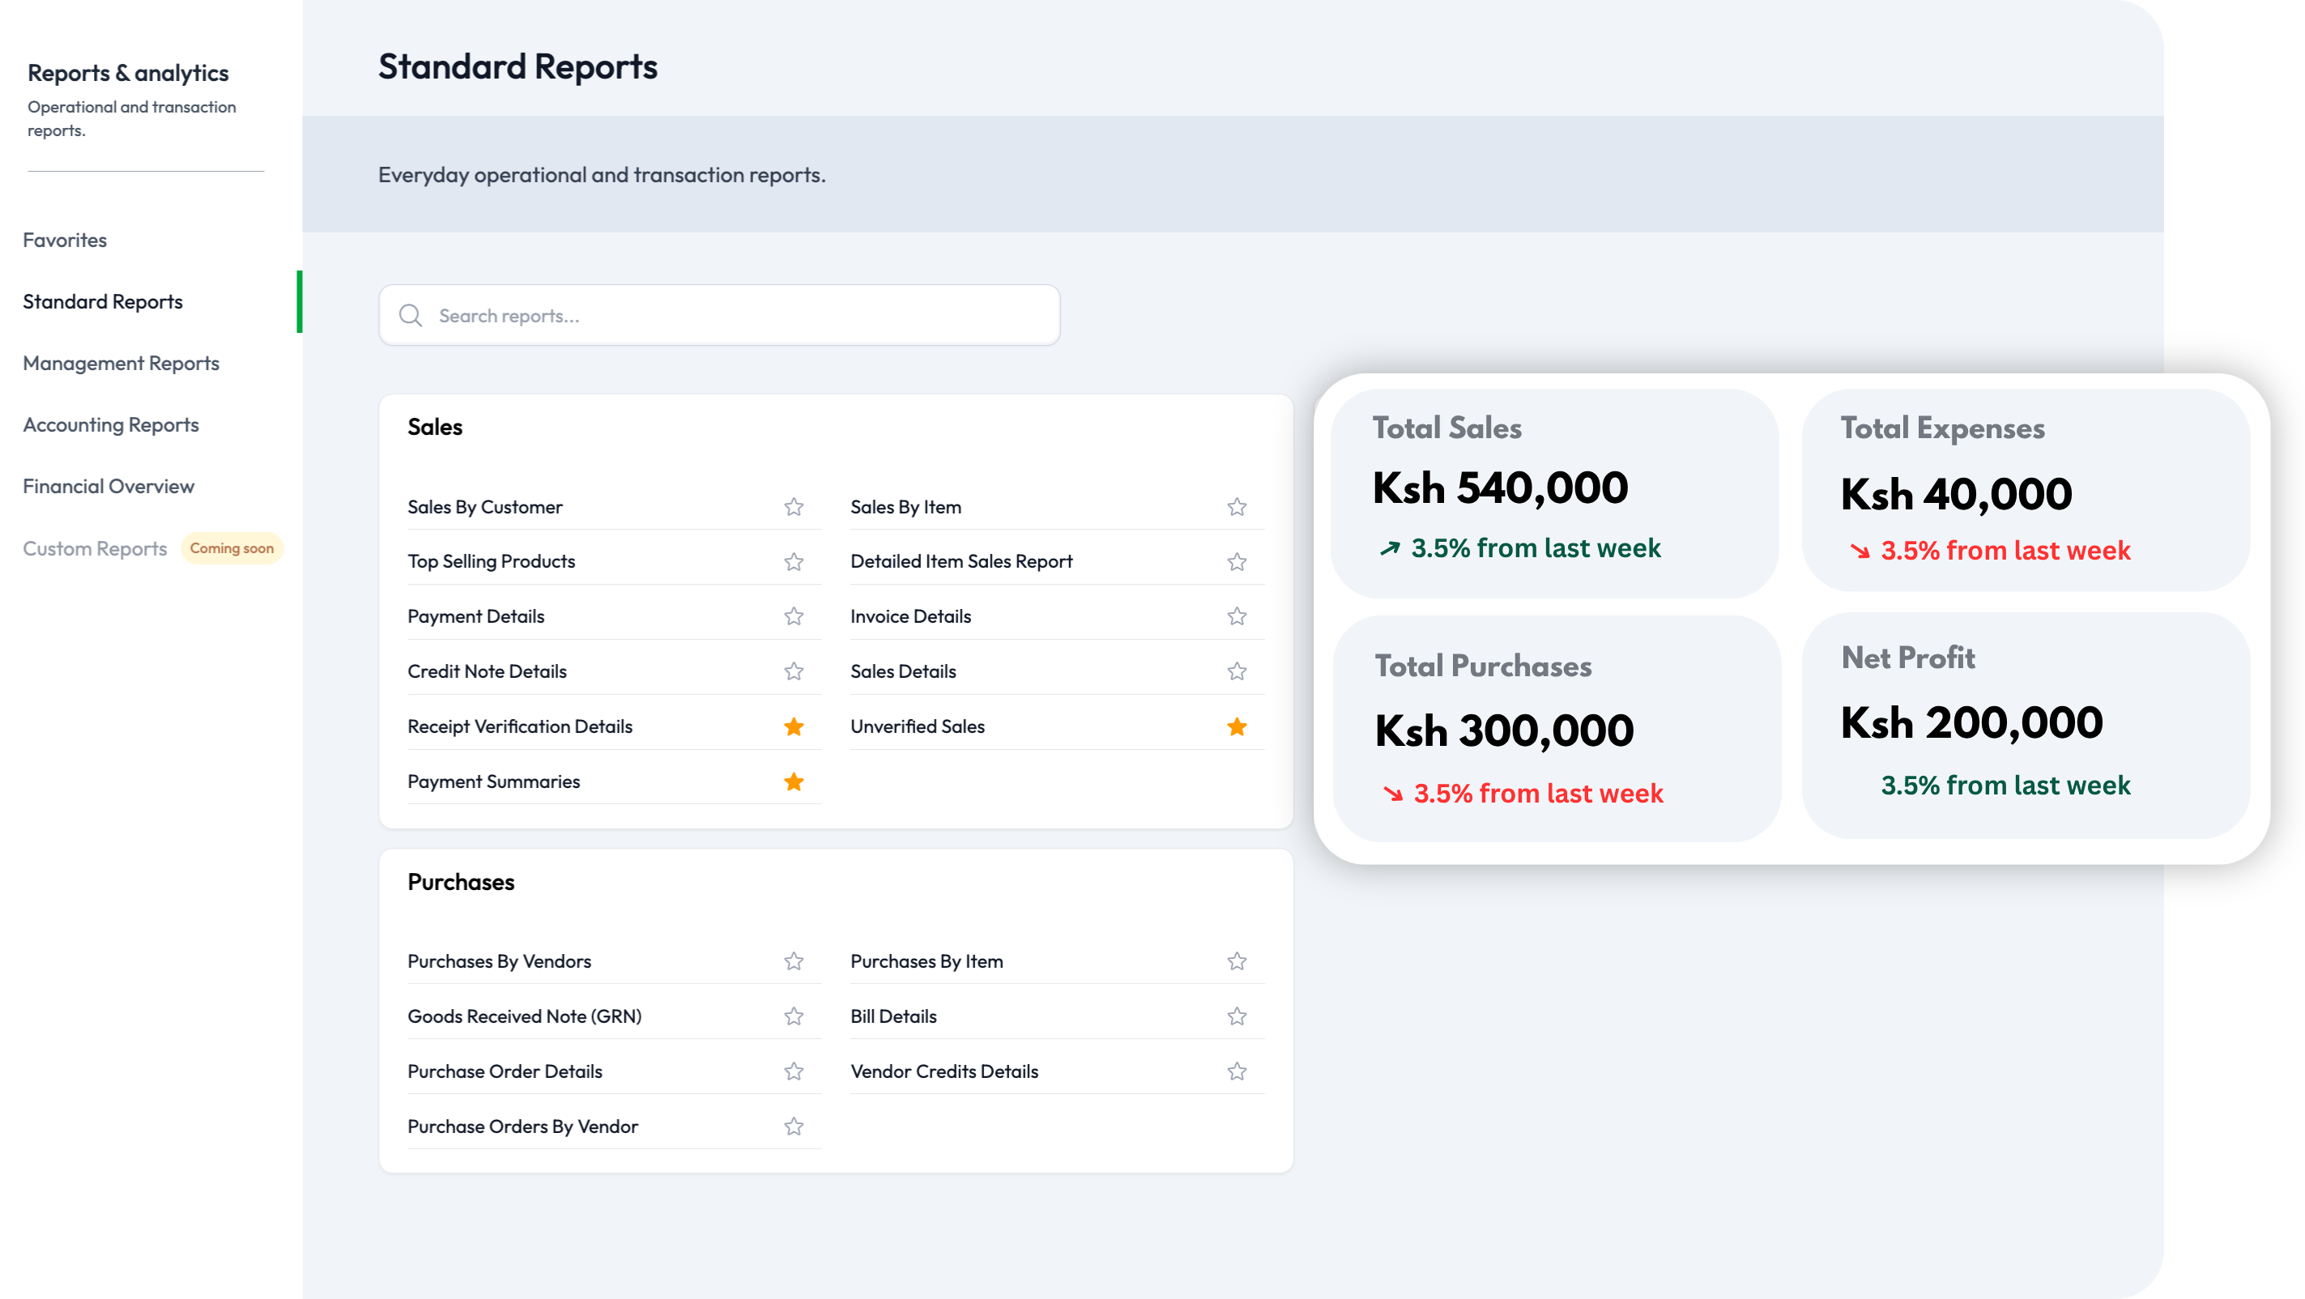Remove Unverified Sales from favorites star
This screenshot has width=2305, height=1299.
pyautogui.click(x=1237, y=726)
